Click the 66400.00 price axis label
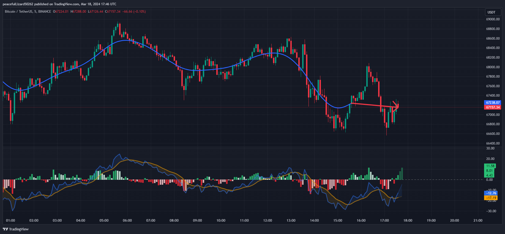505x234 pixels. [x=493, y=143]
